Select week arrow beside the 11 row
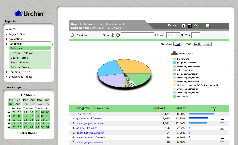 point(9,120)
